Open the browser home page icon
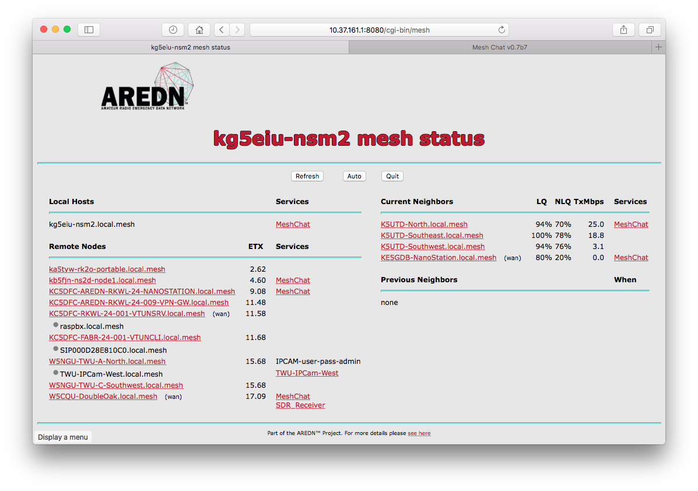 coord(198,29)
